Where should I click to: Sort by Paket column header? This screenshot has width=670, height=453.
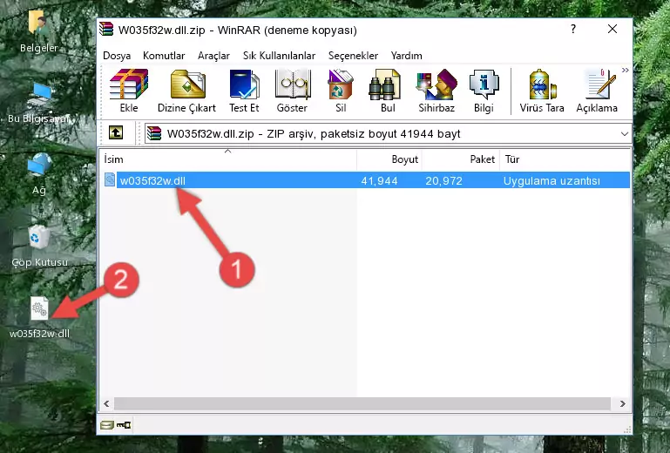[461, 159]
